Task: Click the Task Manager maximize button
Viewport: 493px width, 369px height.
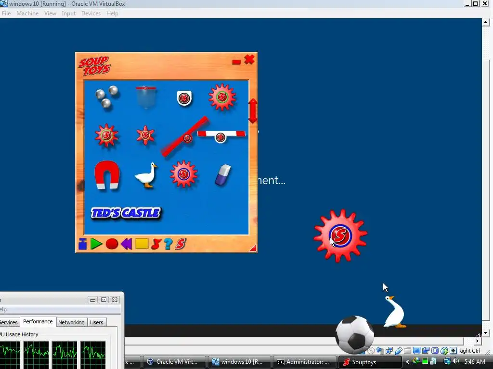Action: 104,300
